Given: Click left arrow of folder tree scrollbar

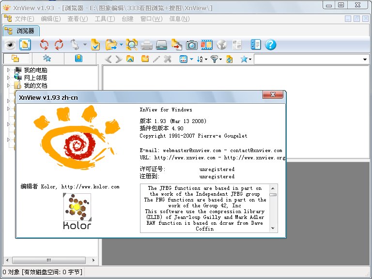Looking at the screenshot, I should coord(7,260).
